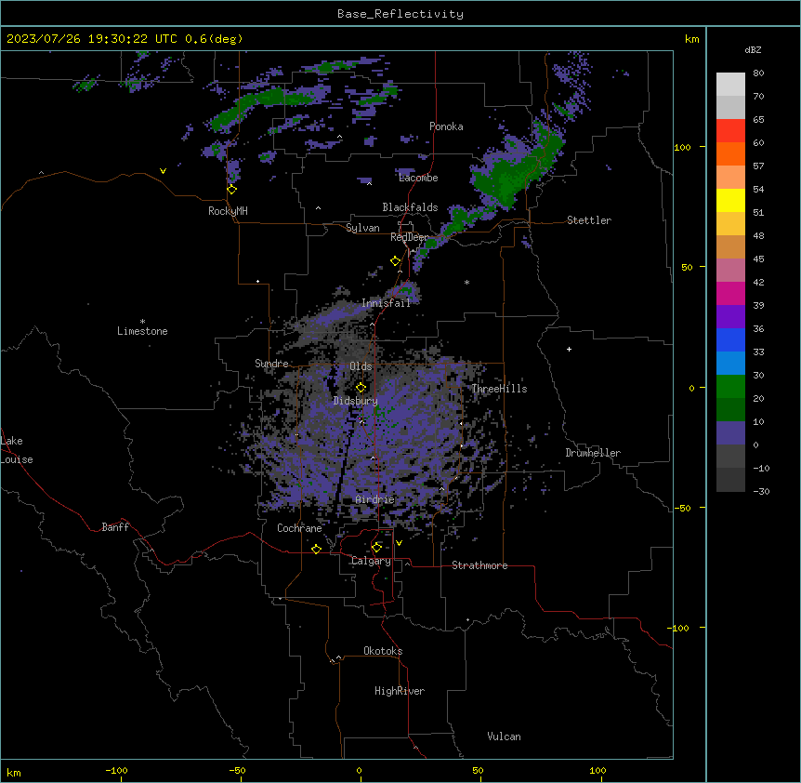Click the -50 tick on bottom horizontal axis
Screen dimensions: 801x783
point(237,770)
